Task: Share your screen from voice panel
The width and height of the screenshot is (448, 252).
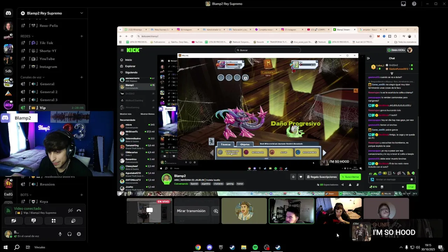Action: pos(34,221)
